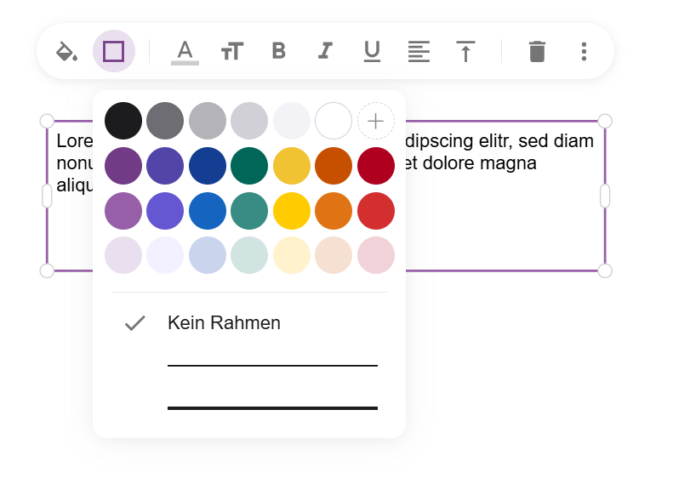This screenshot has width=690, height=478.
Task: Choose the thin border line style
Action: (272, 365)
